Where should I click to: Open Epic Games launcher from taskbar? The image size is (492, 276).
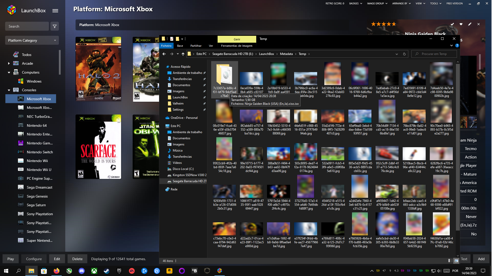coord(119,271)
